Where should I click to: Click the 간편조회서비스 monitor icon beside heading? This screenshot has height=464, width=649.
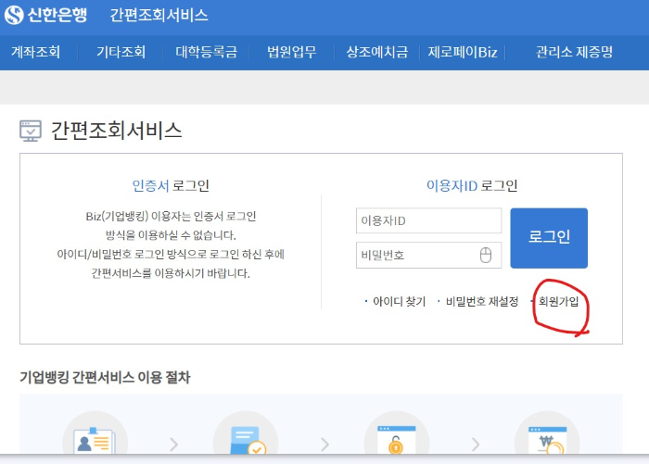point(31,131)
